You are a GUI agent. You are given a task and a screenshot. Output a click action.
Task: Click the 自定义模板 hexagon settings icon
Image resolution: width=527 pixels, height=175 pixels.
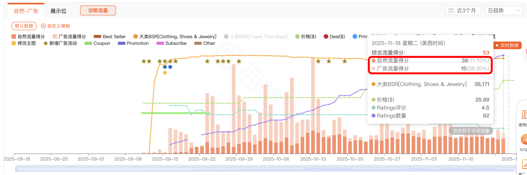coord(43,26)
